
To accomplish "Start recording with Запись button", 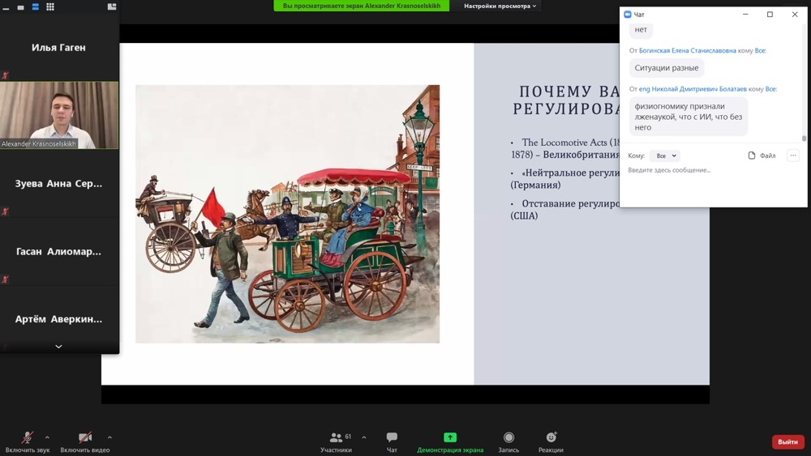I will (x=508, y=442).
